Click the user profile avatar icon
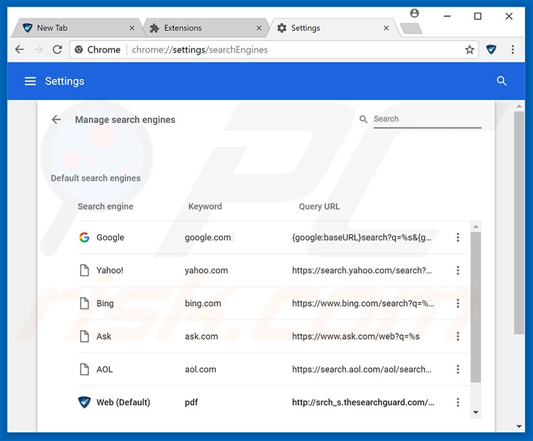 pyautogui.click(x=414, y=14)
